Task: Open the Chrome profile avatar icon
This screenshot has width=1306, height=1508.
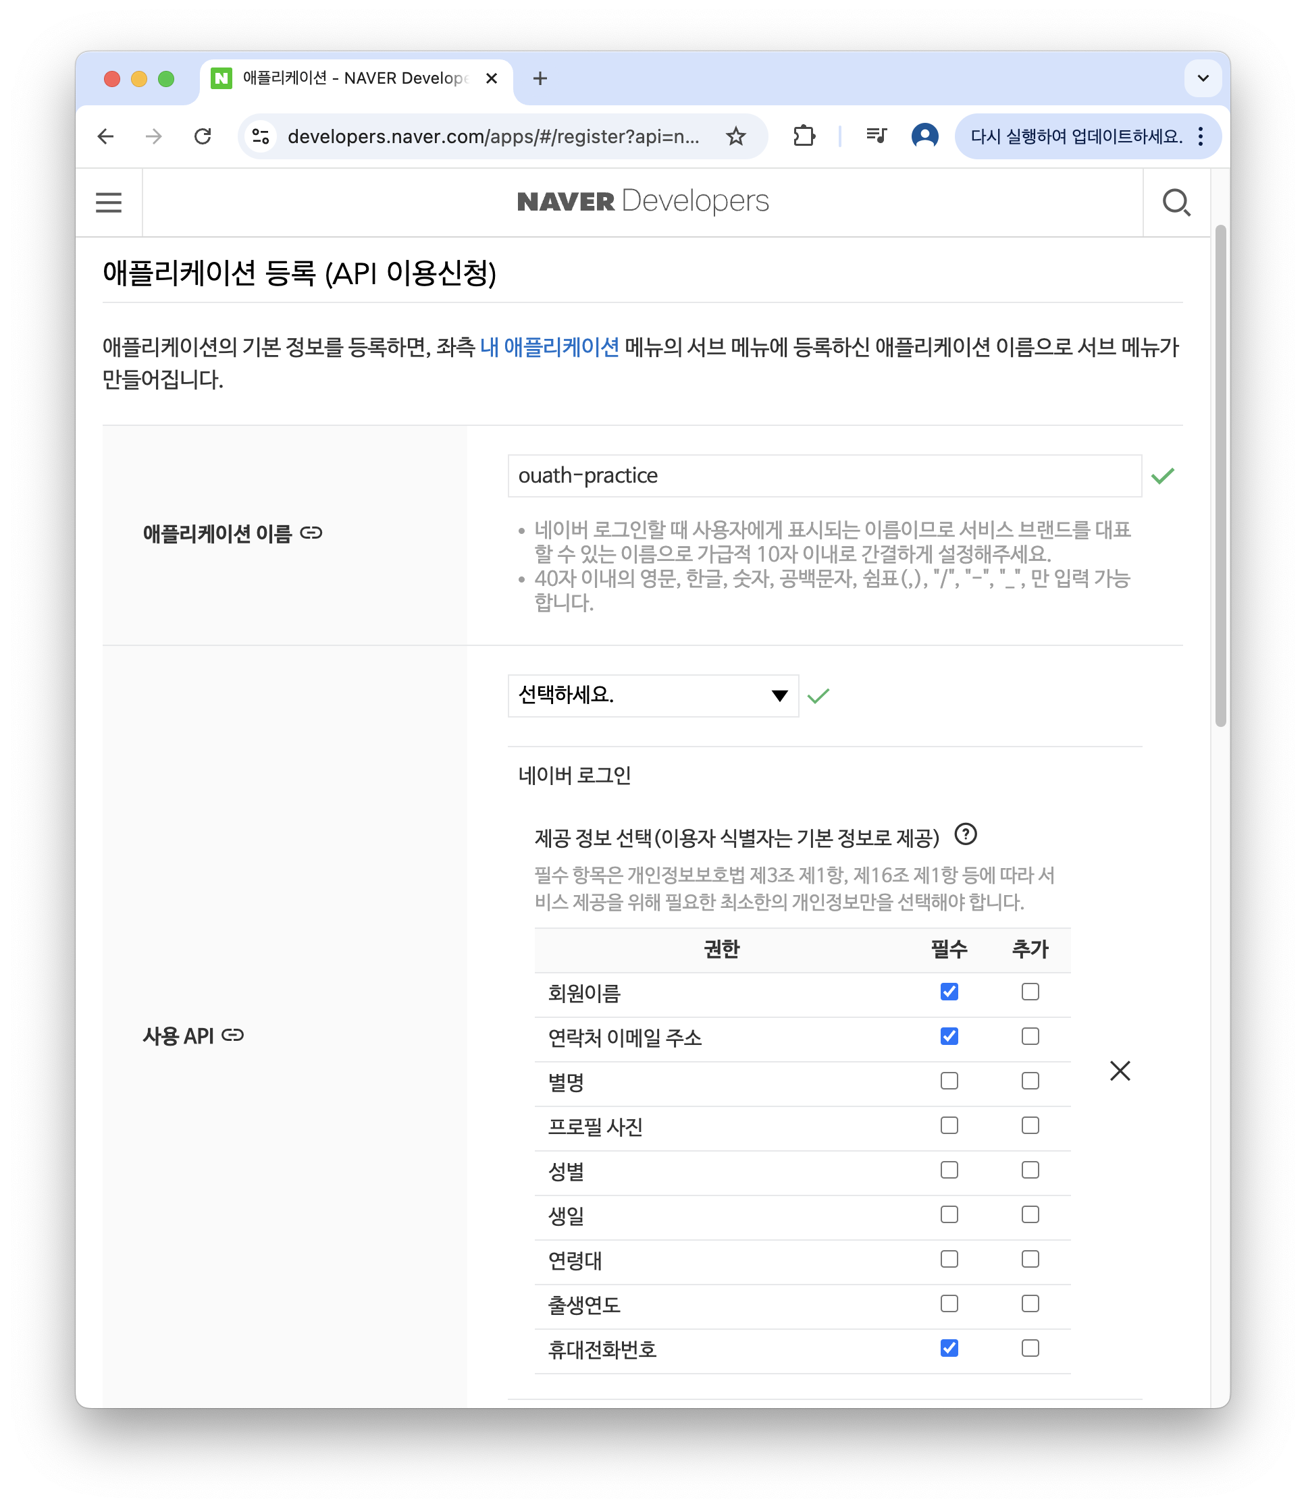Action: point(924,136)
